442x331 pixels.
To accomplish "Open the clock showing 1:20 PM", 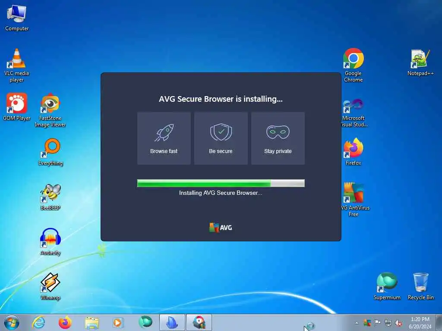I will (x=420, y=323).
